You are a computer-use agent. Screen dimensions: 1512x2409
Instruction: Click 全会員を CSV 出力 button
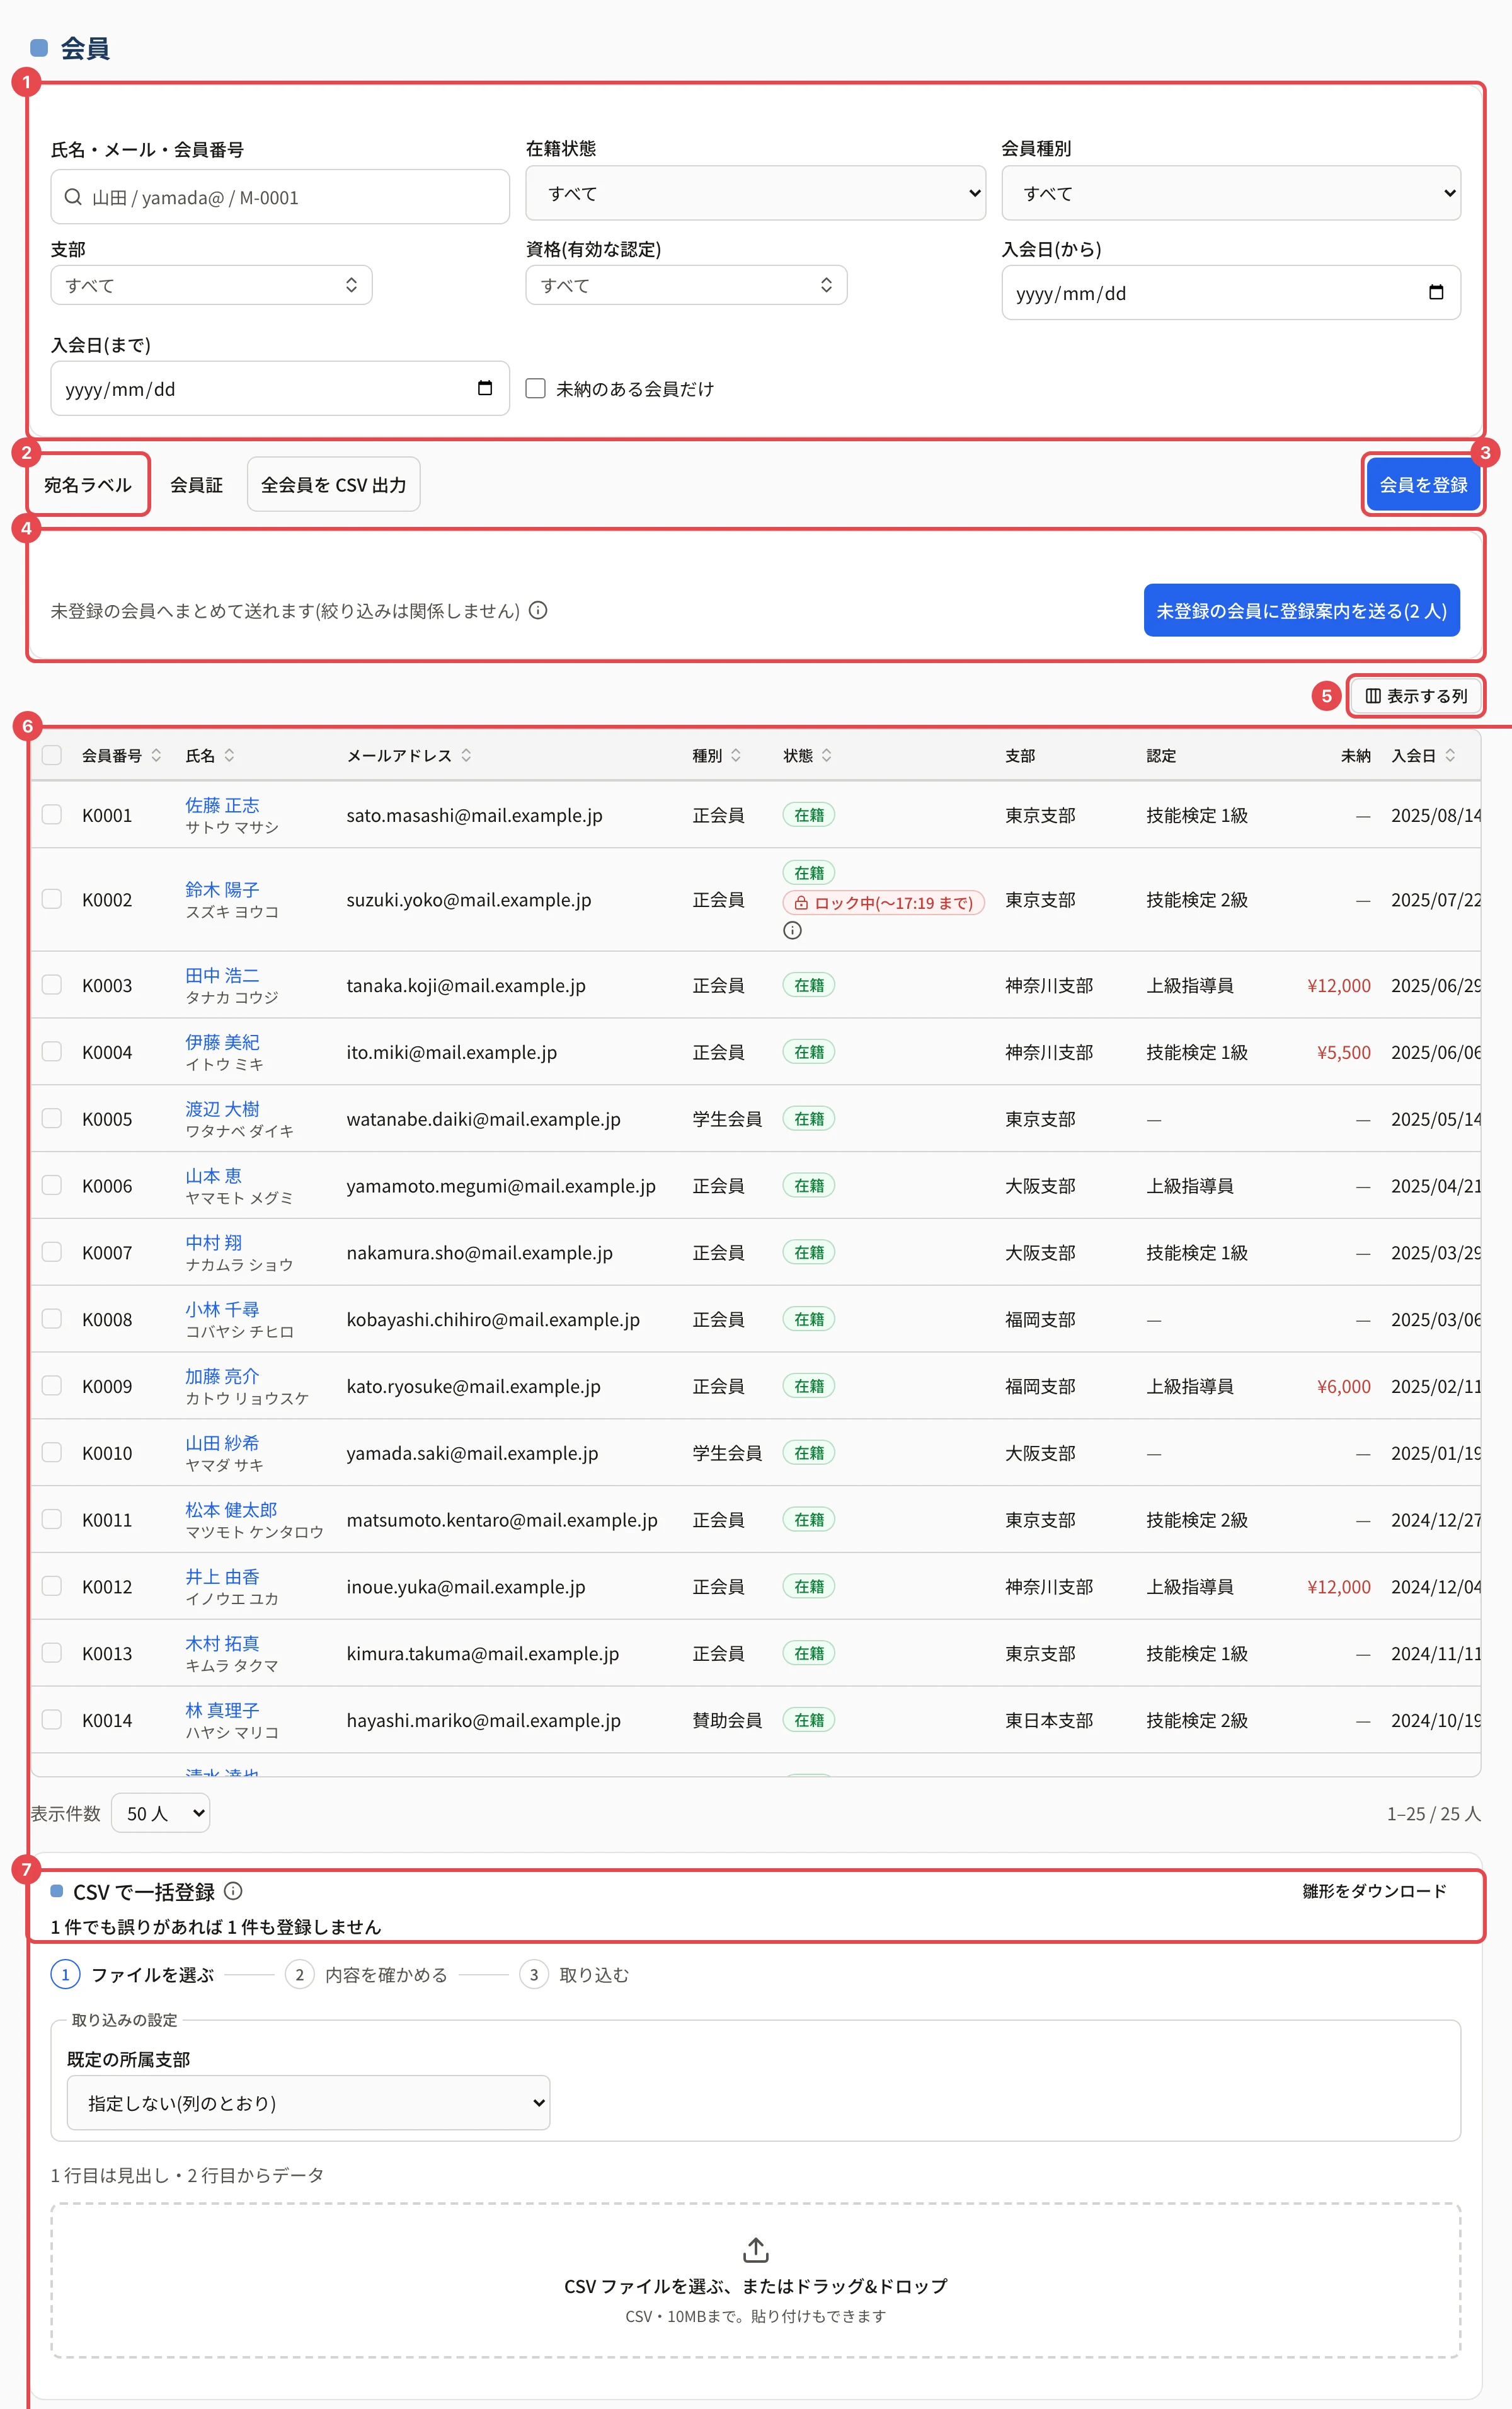pos(333,484)
